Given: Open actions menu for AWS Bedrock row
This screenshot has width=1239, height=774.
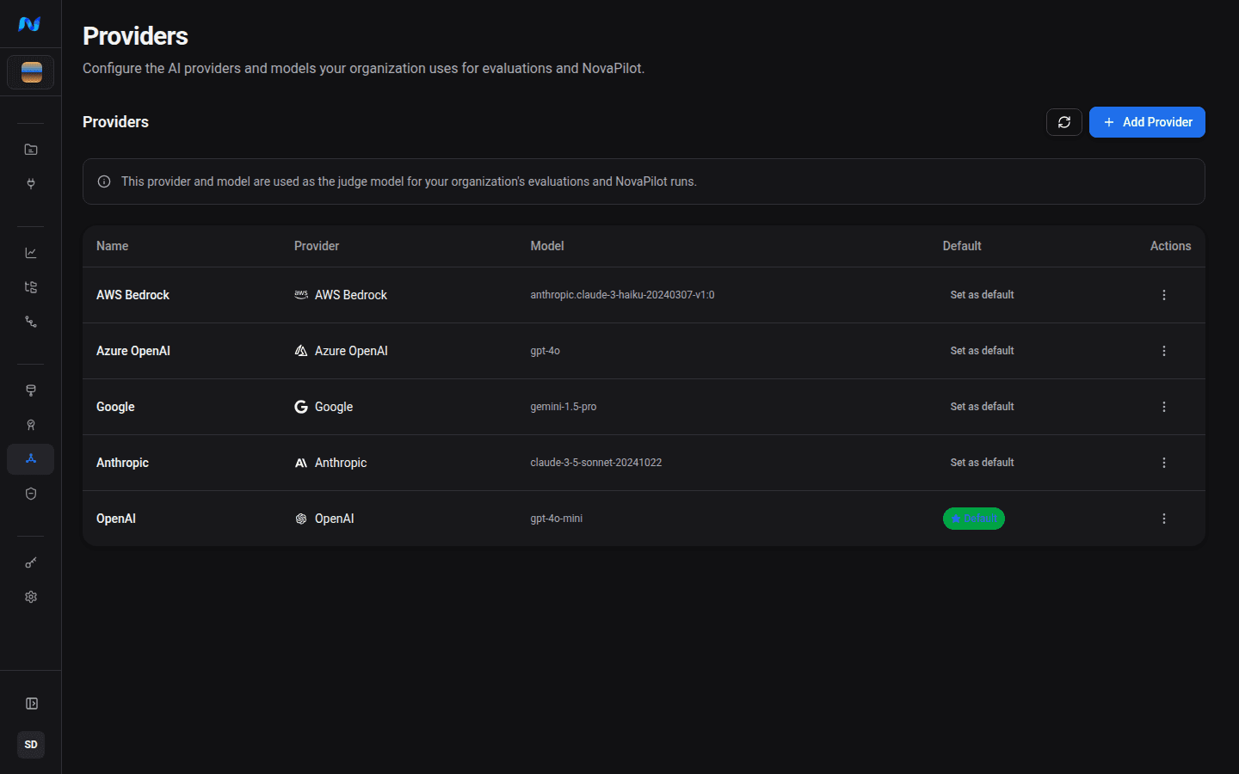Looking at the screenshot, I should (1164, 295).
